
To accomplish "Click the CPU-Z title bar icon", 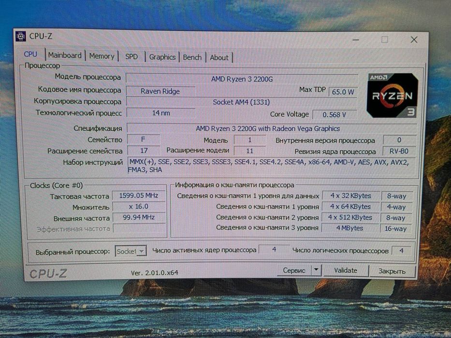I will [x=21, y=36].
